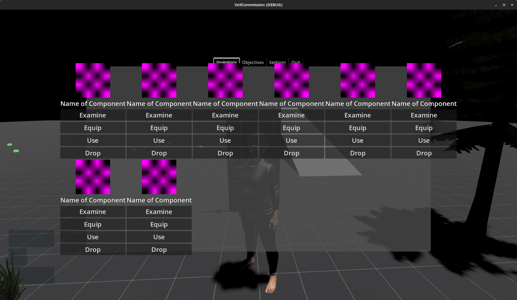The height and width of the screenshot is (300, 517).
Task: Click the first inventory item's magenta icon
Action: pos(93,80)
